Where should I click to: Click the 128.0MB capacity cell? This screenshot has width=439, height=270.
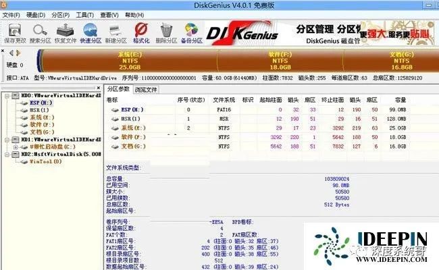(396, 119)
